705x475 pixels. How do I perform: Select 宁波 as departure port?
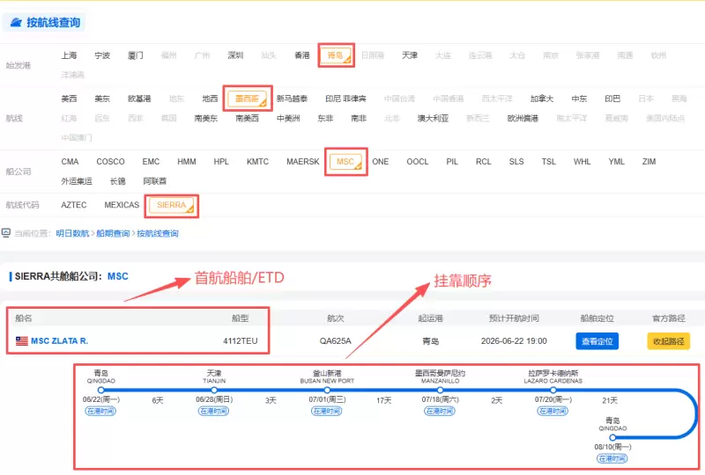tap(102, 55)
